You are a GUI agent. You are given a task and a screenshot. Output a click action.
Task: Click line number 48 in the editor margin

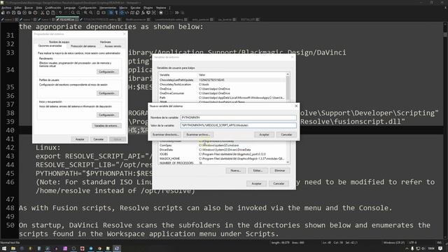coord(10,208)
